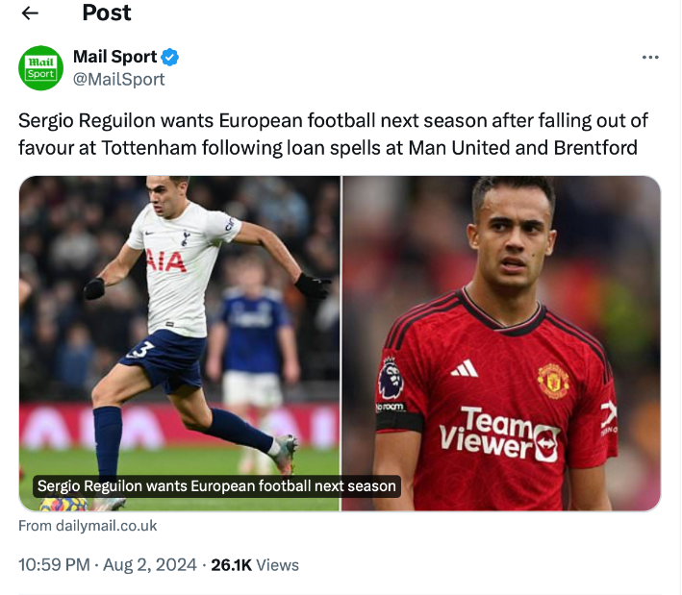
Task: Click the Premier League sleeve badge
Action: click(x=391, y=377)
